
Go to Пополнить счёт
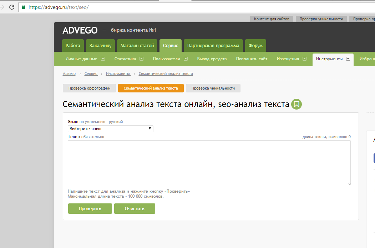[252, 59]
